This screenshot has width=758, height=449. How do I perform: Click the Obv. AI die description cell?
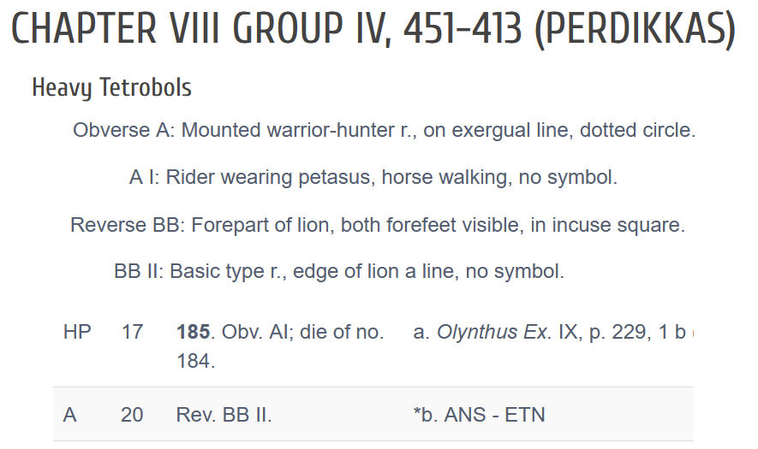(280, 346)
